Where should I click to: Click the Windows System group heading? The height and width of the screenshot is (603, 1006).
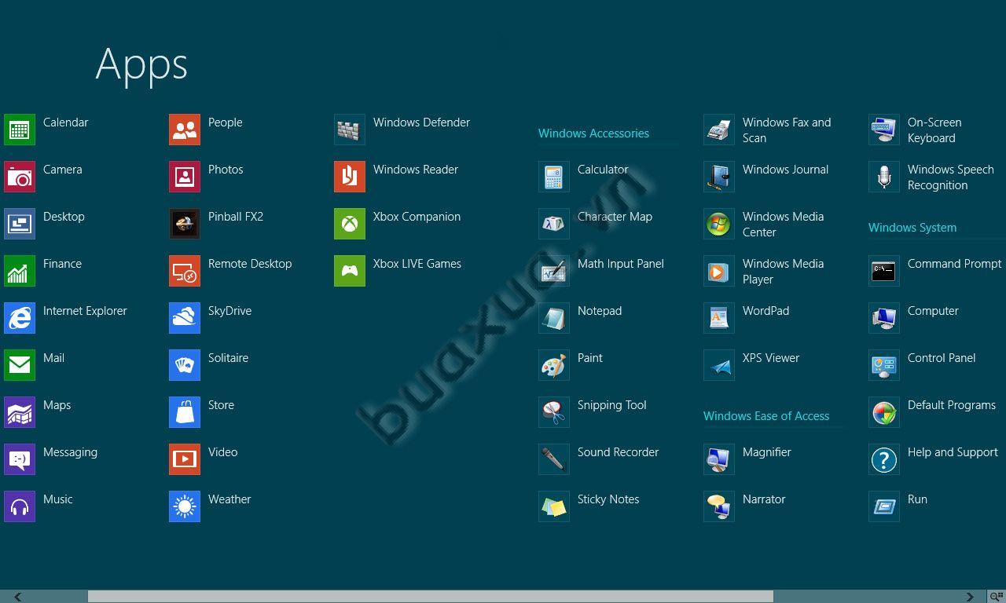tap(912, 228)
